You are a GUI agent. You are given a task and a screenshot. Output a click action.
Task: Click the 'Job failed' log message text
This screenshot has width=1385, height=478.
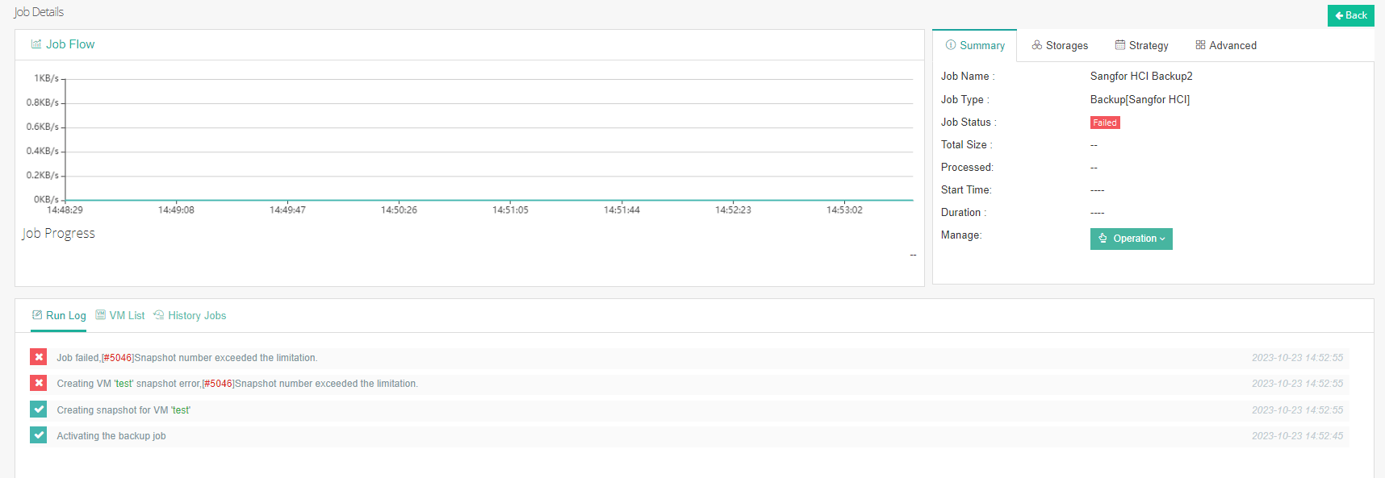point(187,358)
